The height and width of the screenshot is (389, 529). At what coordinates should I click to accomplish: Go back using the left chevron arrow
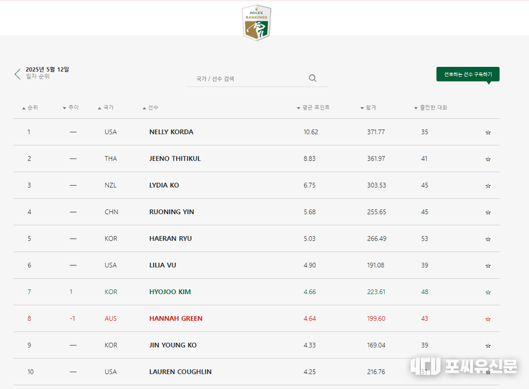click(x=17, y=74)
